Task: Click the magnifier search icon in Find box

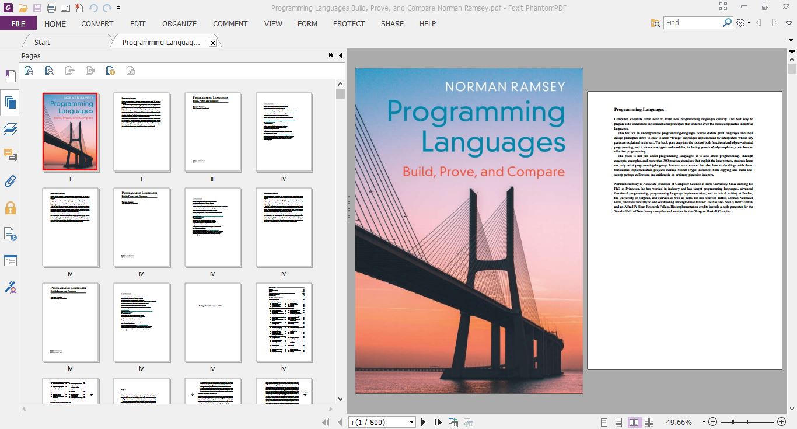Action: (x=727, y=23)
